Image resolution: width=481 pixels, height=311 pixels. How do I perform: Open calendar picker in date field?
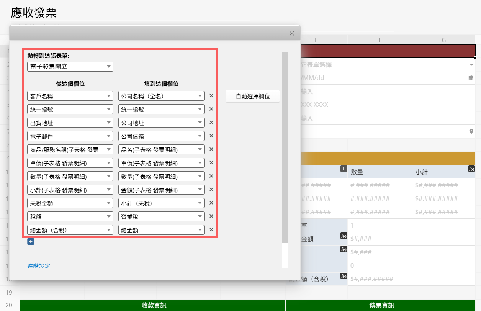[x=471, y=78]
